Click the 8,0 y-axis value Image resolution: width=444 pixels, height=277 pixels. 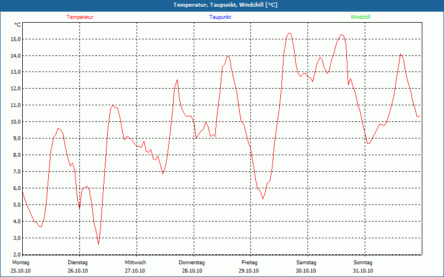click(x=17, y=155)
